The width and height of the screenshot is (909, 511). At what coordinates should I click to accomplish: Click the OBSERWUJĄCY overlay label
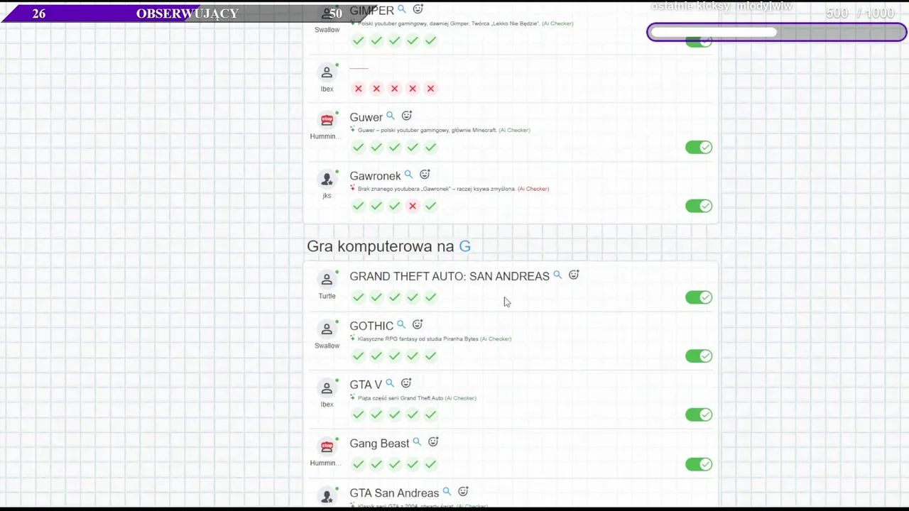coord(187,13)
